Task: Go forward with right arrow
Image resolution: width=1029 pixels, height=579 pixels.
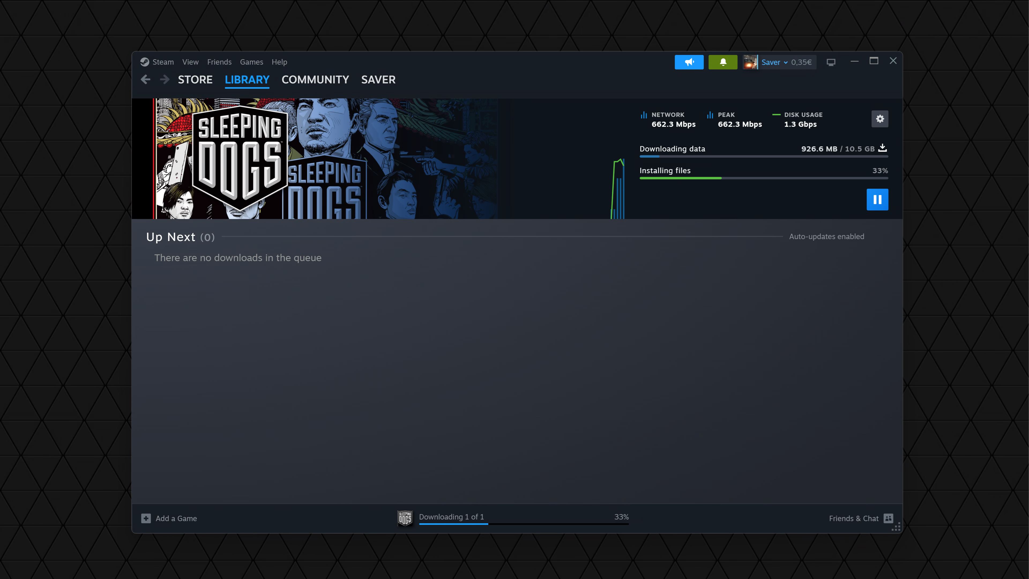Action: [x=164, y=80]
